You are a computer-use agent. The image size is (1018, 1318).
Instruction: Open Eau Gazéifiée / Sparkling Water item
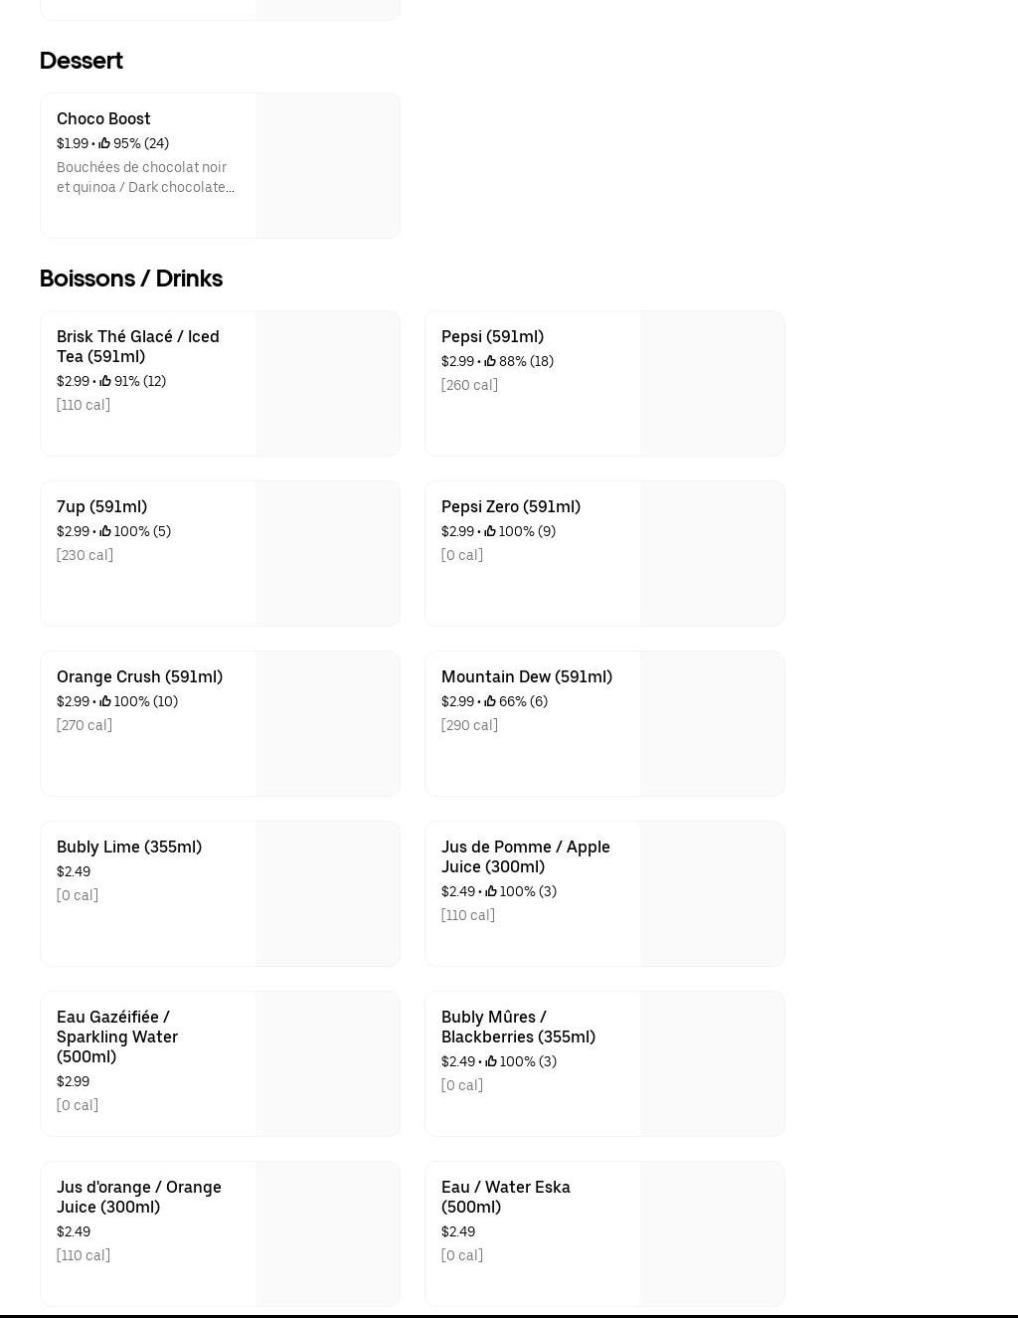click(x=117, y=1036)
